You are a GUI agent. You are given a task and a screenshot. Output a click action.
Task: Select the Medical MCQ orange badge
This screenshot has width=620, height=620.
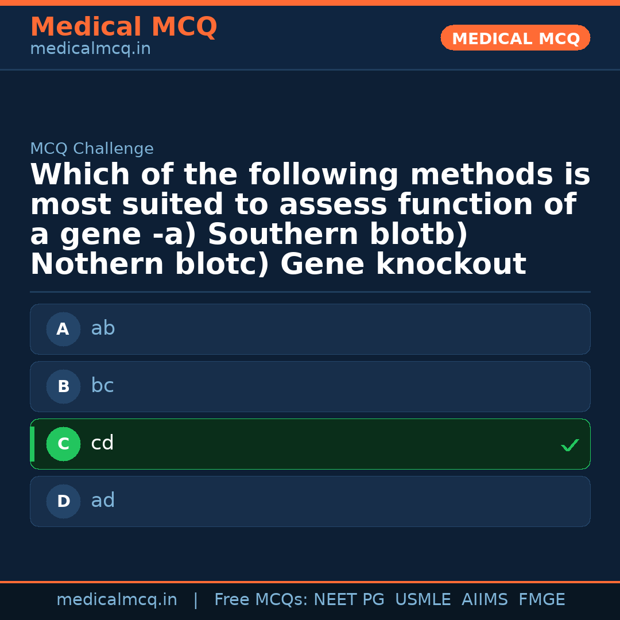515,37
